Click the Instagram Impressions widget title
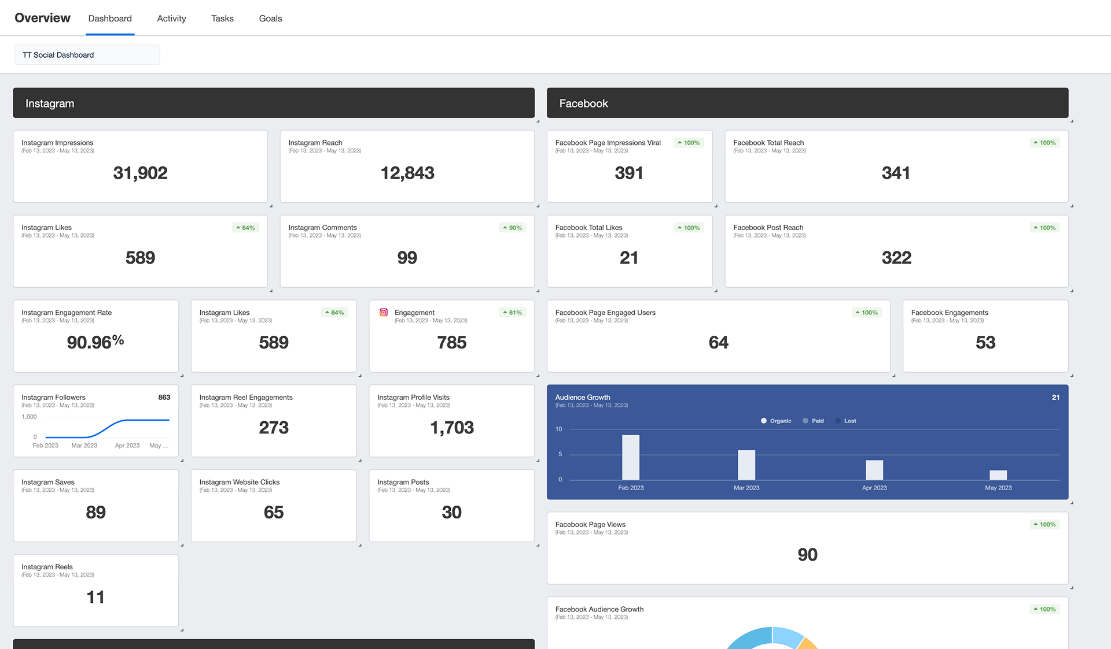This screenshot has width=1111, height=649. pos(57,143)
